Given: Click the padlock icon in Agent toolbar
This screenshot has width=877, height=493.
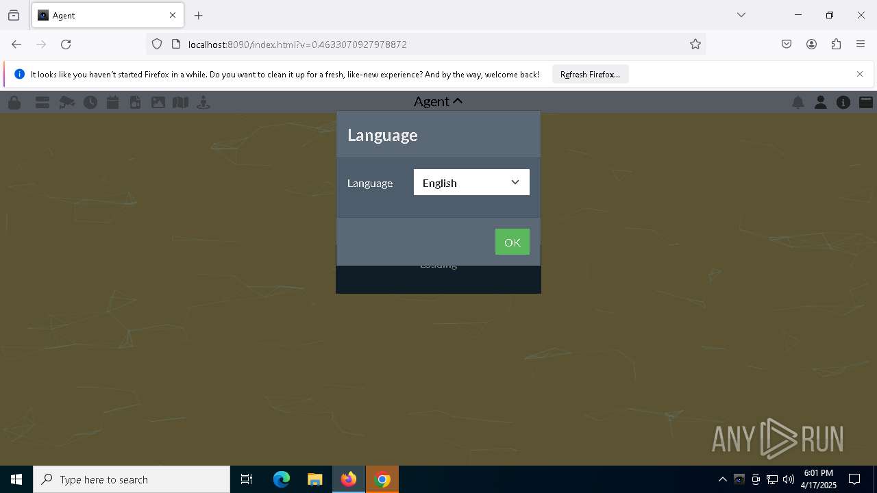Looking at the screenshot, I should [14, 102].
